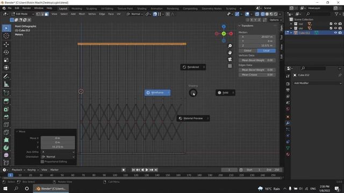Set transform space to Local

[267, 50]
